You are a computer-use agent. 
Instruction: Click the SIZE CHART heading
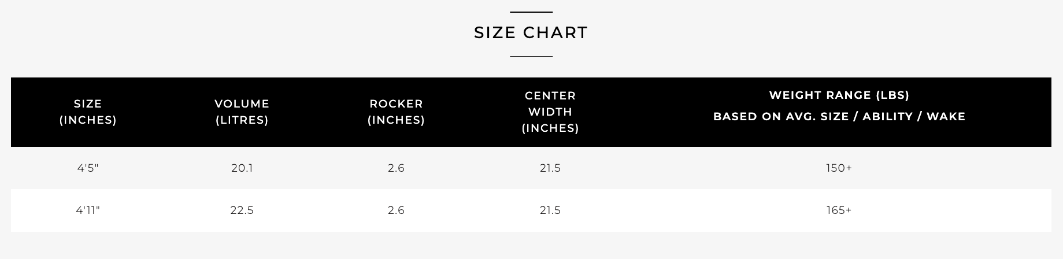point(531,32)
